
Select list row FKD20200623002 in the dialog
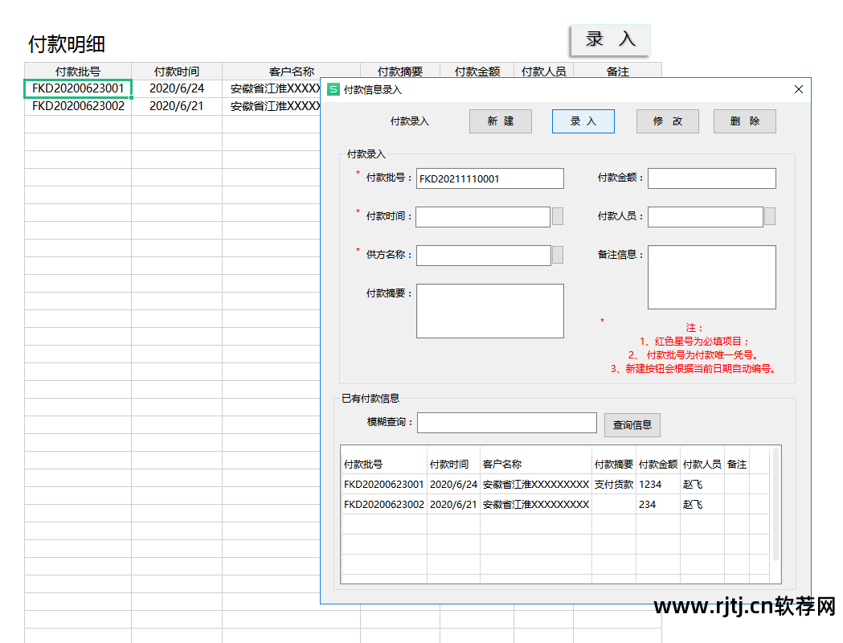pyautogui.click(x=556, y=504)
